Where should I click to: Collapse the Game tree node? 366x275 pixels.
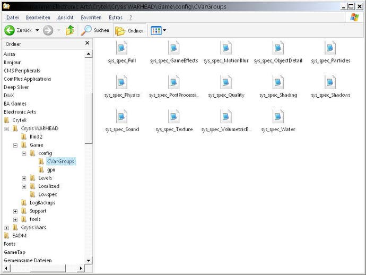click(15, 145)
